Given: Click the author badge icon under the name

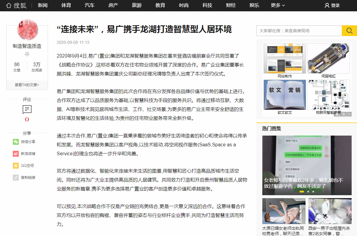Looking at the screenshot, I should (x=27, y=54).
